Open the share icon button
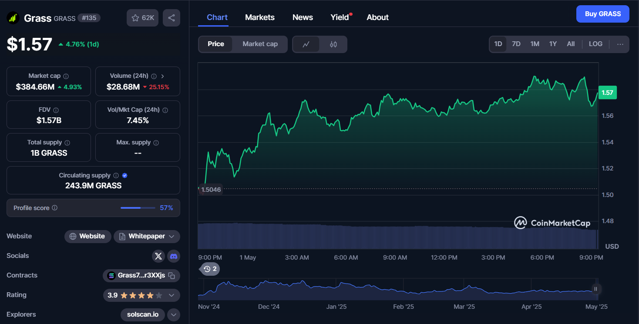The image size is (639, 324). tap(172, 18)
